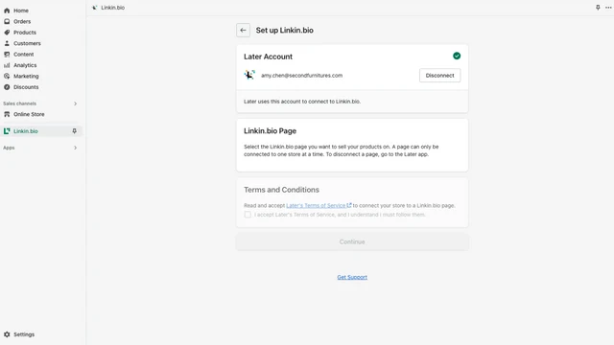Screen dimensions: 614x345
Task: Open Customers in the sidebar
Action: point(27,43)
